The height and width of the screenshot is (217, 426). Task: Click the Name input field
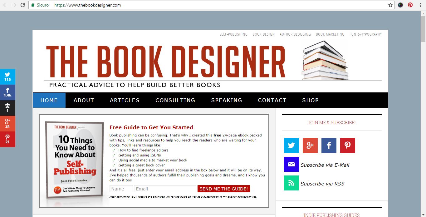pyautogui.click(x=121, y=189)
